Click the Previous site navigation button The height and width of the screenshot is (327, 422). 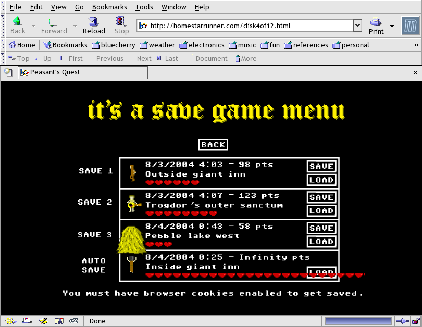[x=106, y=59]
